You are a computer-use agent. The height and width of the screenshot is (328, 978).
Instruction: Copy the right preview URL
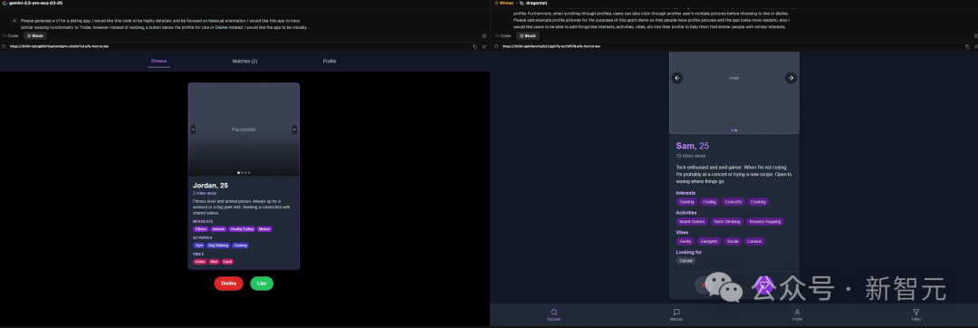point(967,46)
